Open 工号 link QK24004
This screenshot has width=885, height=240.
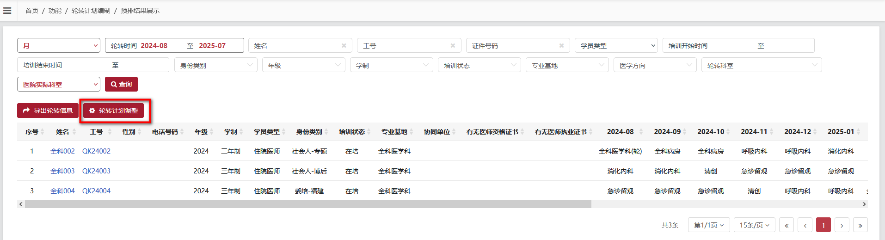[96, 191]
